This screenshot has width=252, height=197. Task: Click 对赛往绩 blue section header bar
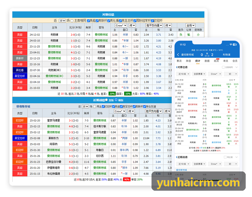pyautogui.click(x=108, y=14)
